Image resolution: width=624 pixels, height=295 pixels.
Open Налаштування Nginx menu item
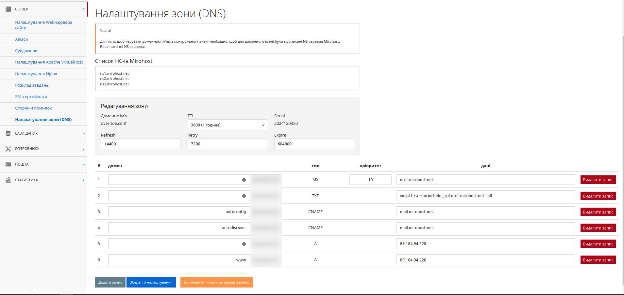pyautogui.click(x=36, y=74)
